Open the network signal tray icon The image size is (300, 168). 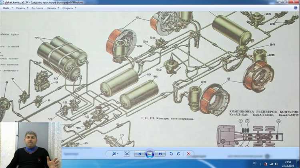pos(271,164)
